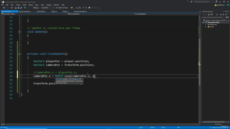Click the Quick Launch search field

click(x=204, y=1)
